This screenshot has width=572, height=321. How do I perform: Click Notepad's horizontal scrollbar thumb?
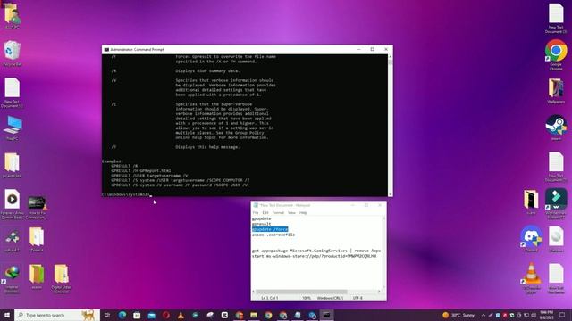301,292
